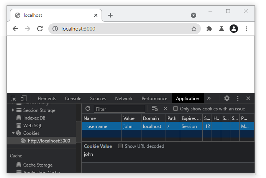Select the john value cell
266x178 pixels.
pos(131,126)
